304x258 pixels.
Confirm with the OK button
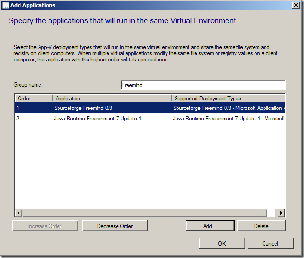coord(222,243)
